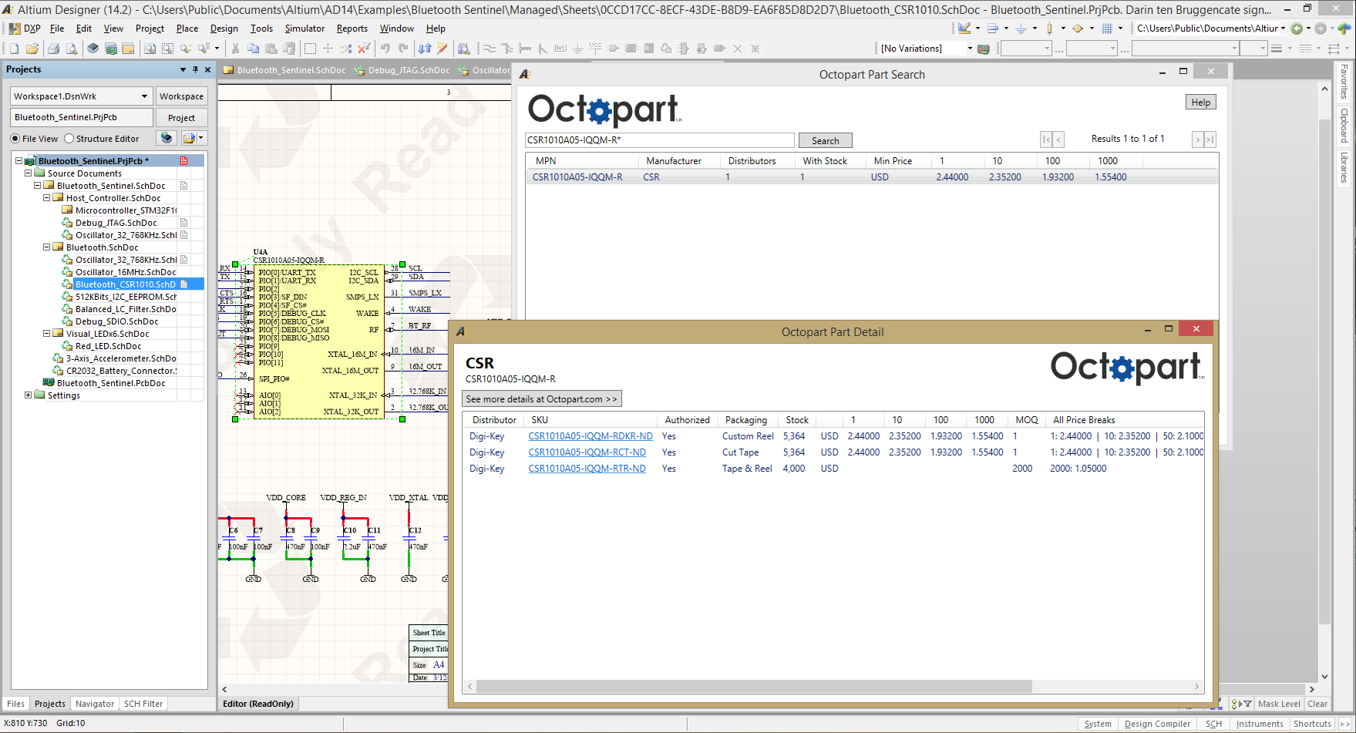Click the green back navigation arrow

(x=1297, y=29)
